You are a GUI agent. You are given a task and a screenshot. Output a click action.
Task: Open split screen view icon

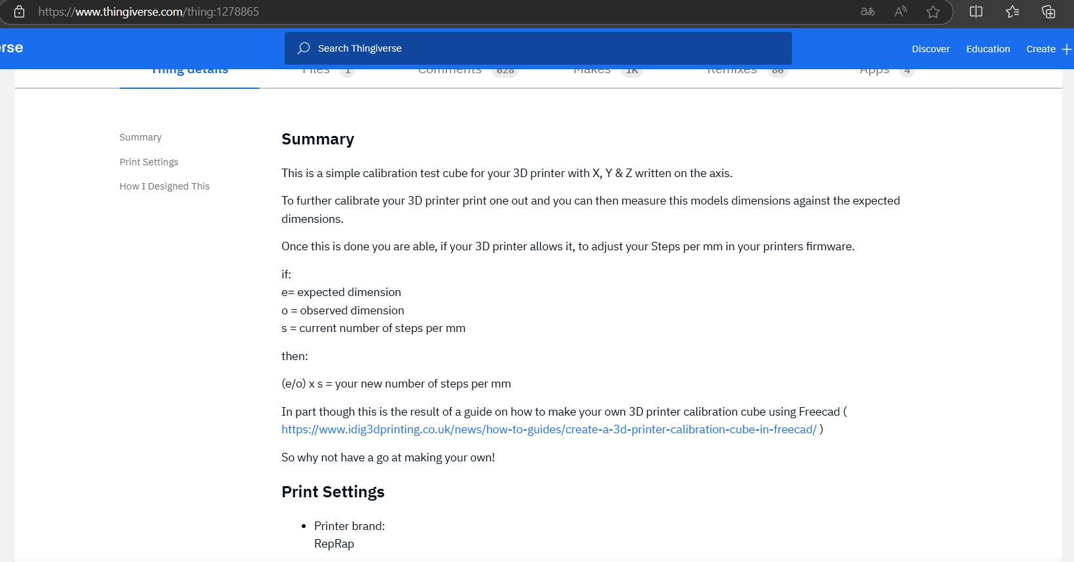point(976,12)
